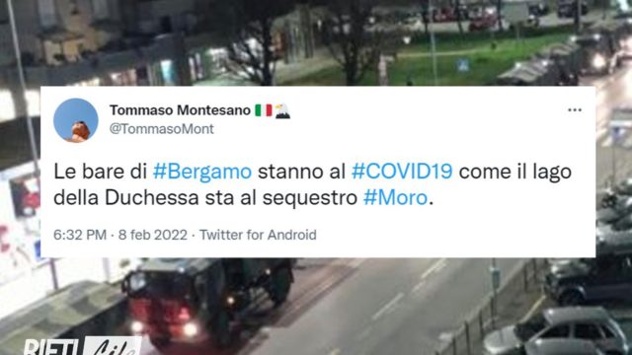Screen dimensions: 632x355
Task: Open the #Bergamo hashtag
Action: (202, 172)
